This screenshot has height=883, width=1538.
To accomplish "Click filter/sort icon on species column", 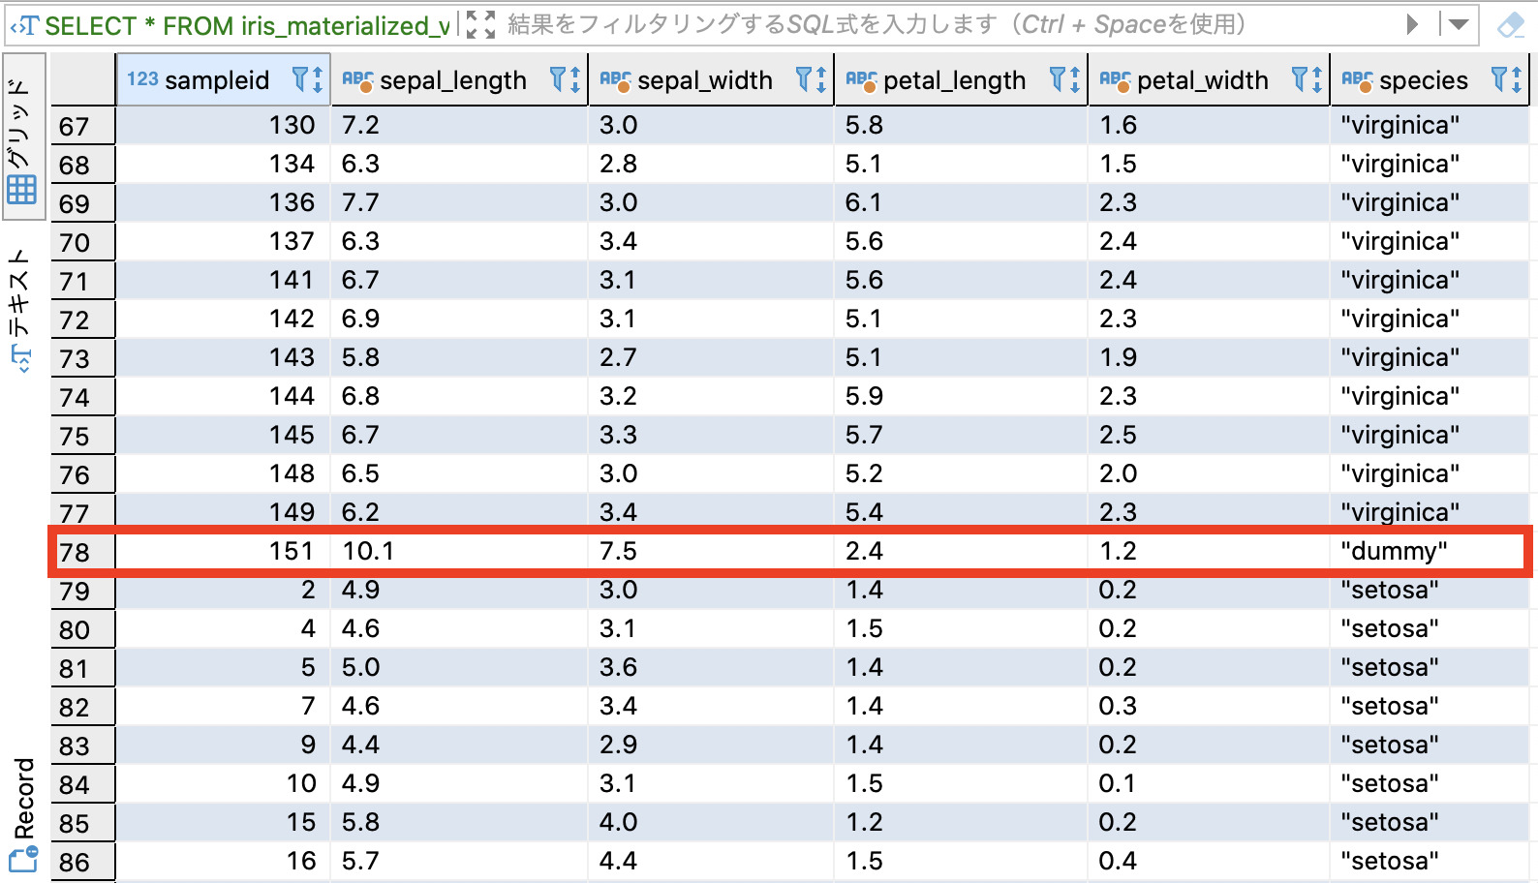I will [1506, 79].
